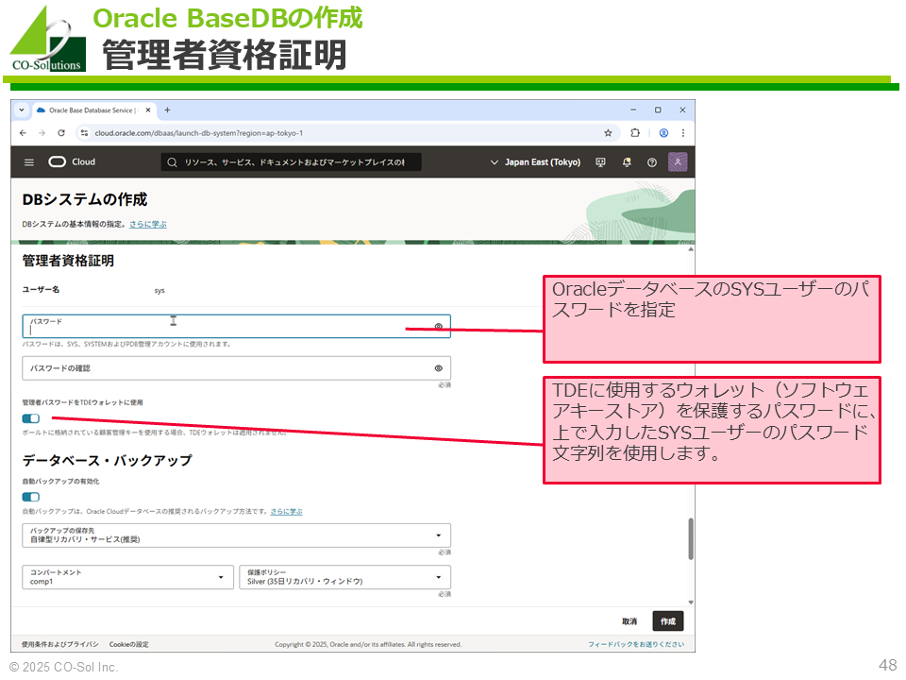The image size is (906, 680).
Task: Maximize the browser window
Action: coord(658,110)
